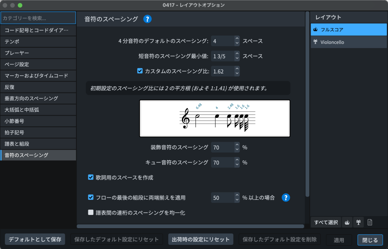This screenshot has height=249, width=388.
Task: Click the help icon beside 音符のスペーシング heading
Action: 147,19
